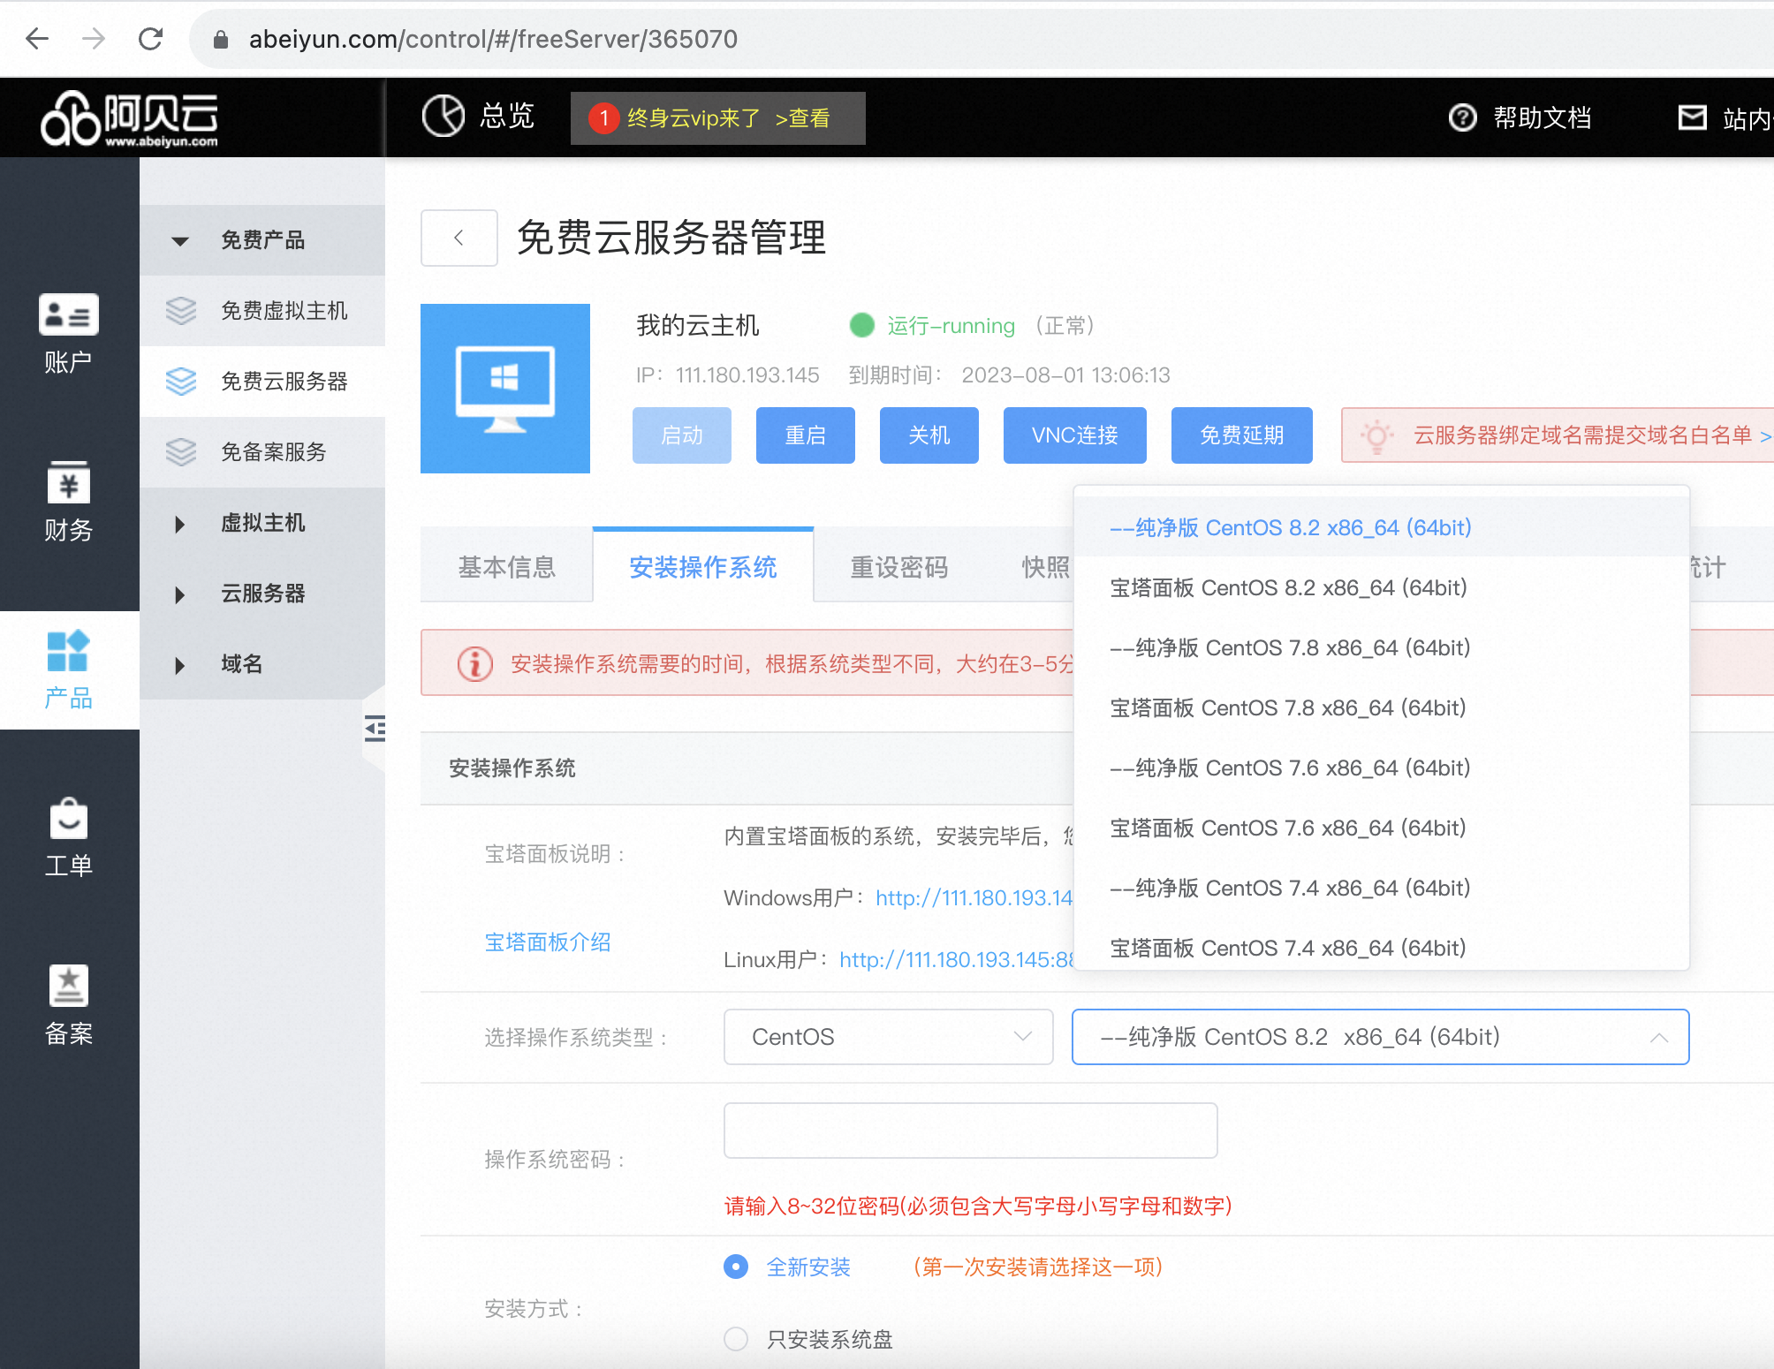
Task: Click the browser reload icon
Action: [151, 39]
